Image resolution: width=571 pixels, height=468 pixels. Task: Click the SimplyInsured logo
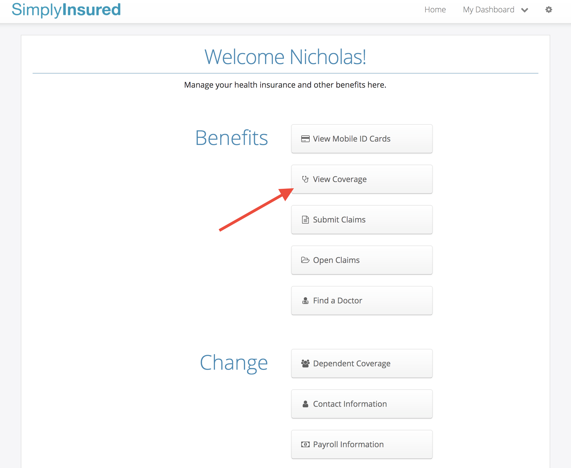coord(66,10)
